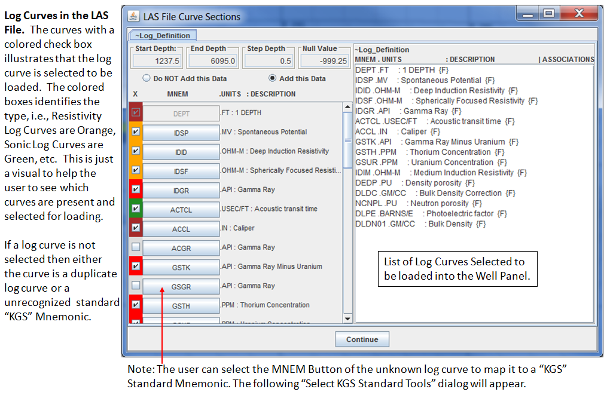Uncheck the IDGR Gamma Ray checkbox

pyautogui.click(x=136, y=189)
